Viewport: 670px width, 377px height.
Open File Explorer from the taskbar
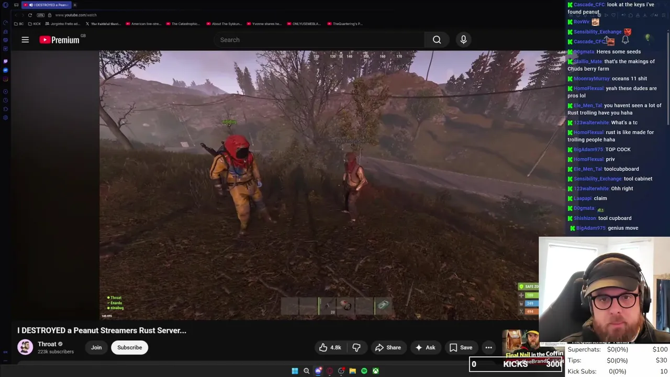352,371
